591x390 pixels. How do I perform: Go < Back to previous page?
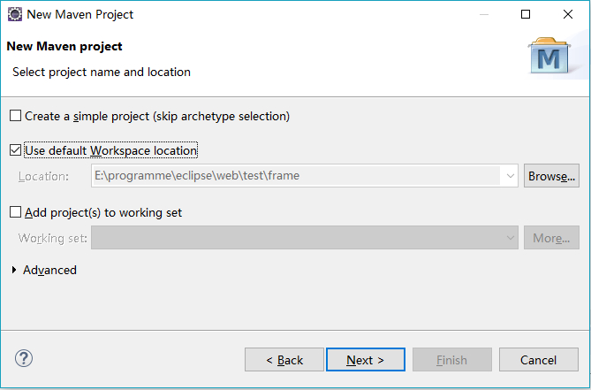(x=284, y=360)
